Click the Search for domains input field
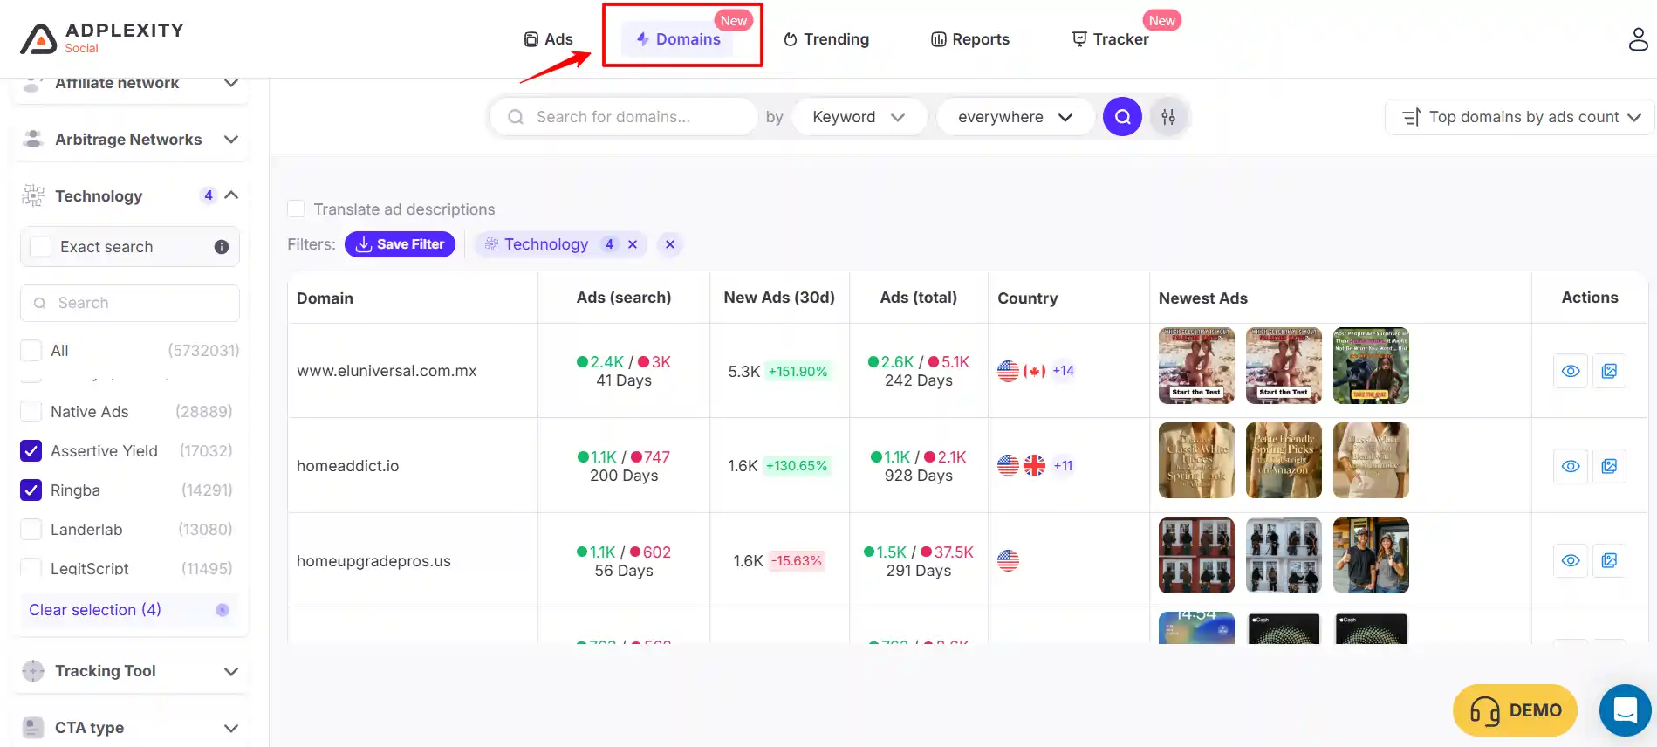Image resolution: width=1657 pixels, height=747 pixels. click(624, 117)
